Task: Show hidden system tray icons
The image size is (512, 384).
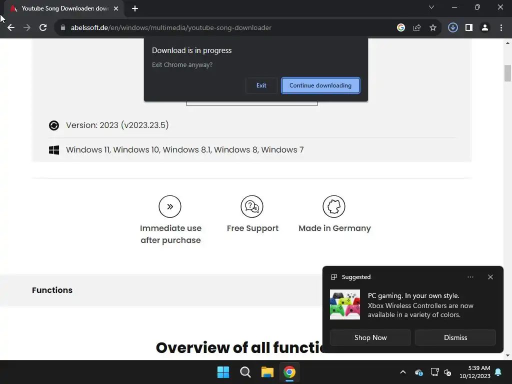Action: (403, 372)
